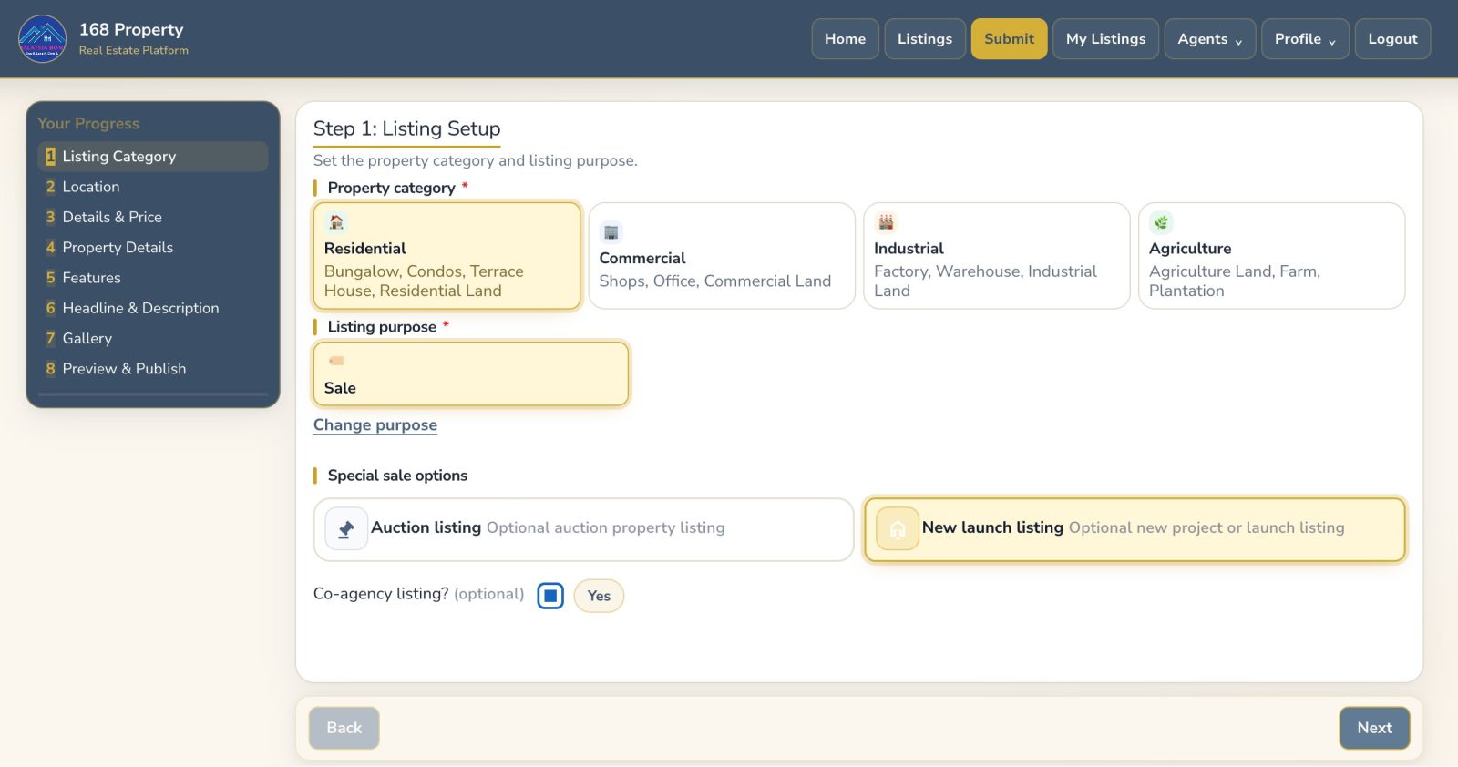Open the Profile dropdown menu
The image size is (1458, 767).
coord(1305,39)
